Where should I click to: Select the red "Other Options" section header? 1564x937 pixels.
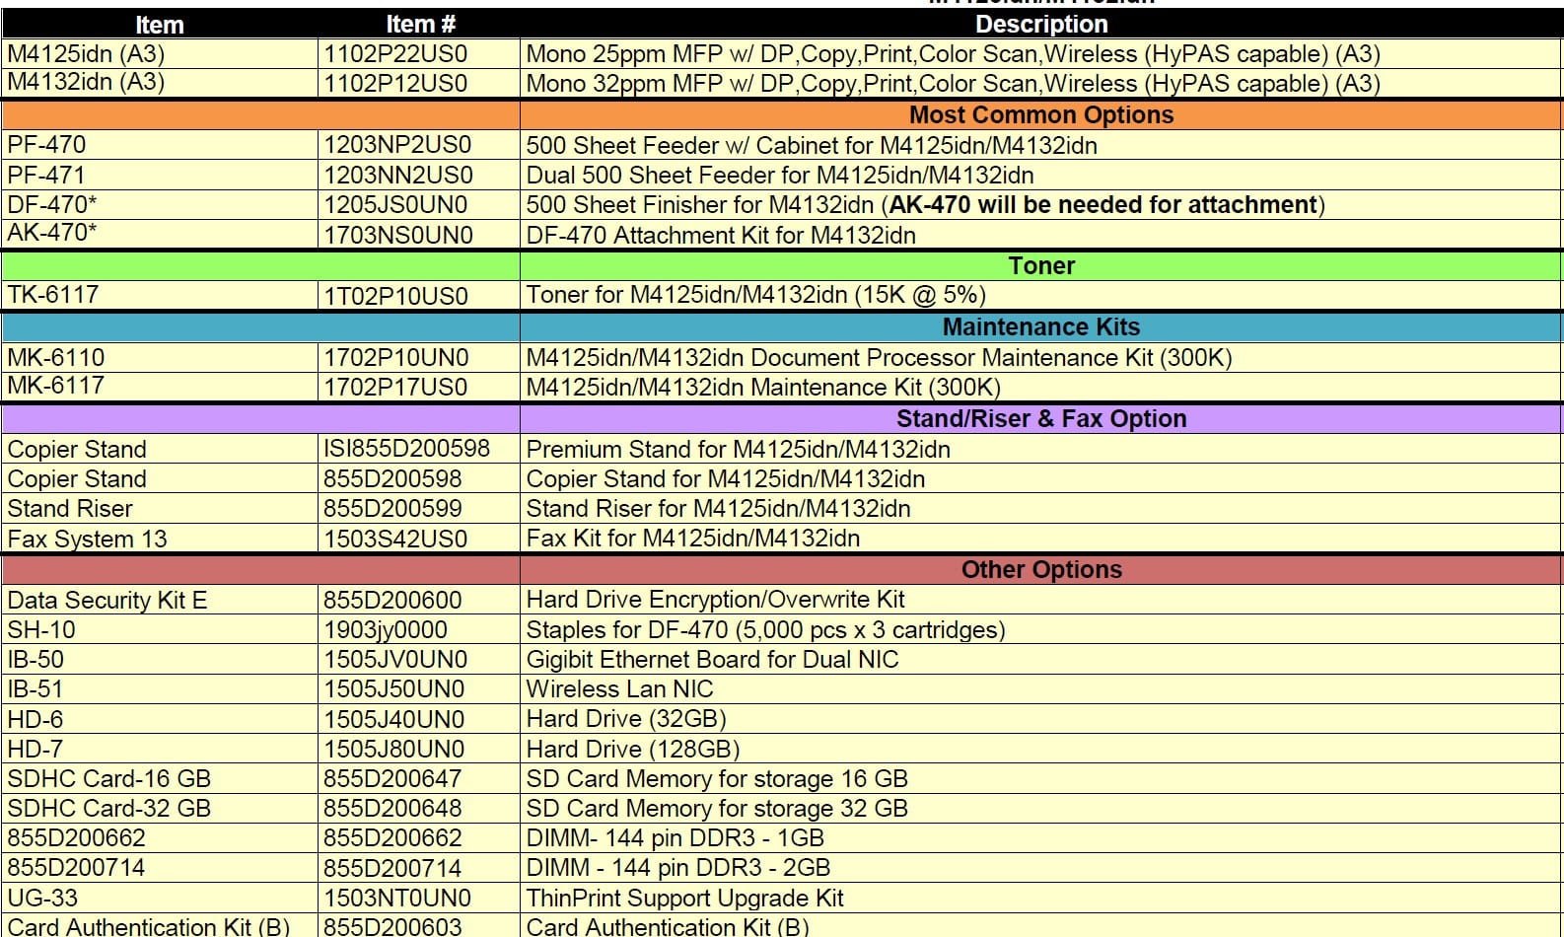coord(1040,569)
